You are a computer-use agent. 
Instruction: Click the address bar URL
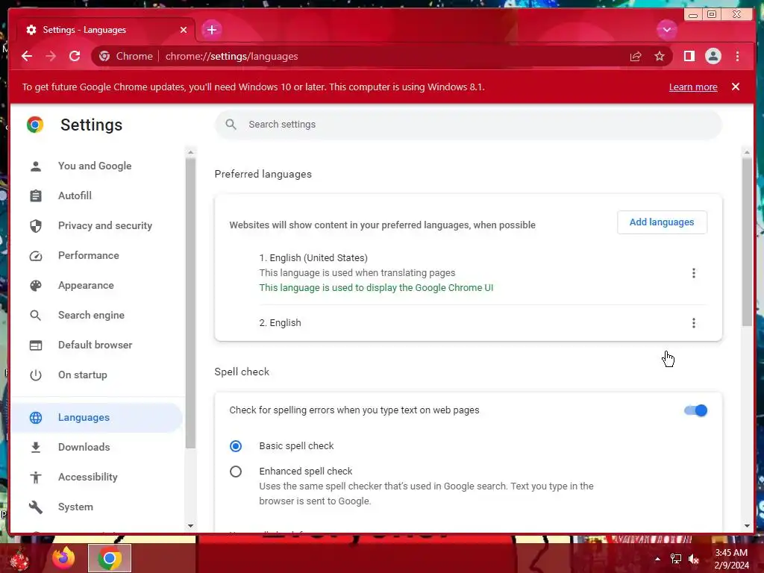(231, 56)
